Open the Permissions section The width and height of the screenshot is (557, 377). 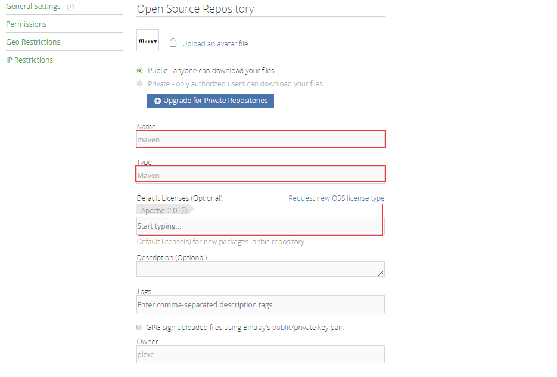point(26,24)
